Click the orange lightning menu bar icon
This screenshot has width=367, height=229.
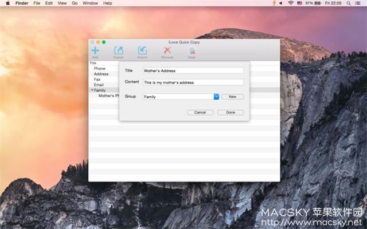pyautogui.click(x=274, y=3)
